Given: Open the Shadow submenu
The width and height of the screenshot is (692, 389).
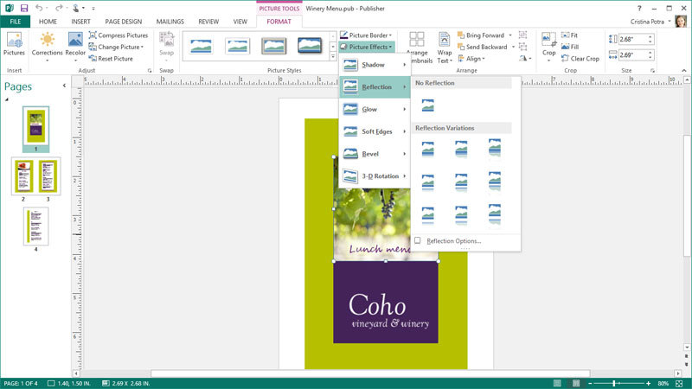Looking at the screenshot, I should 374,65.
